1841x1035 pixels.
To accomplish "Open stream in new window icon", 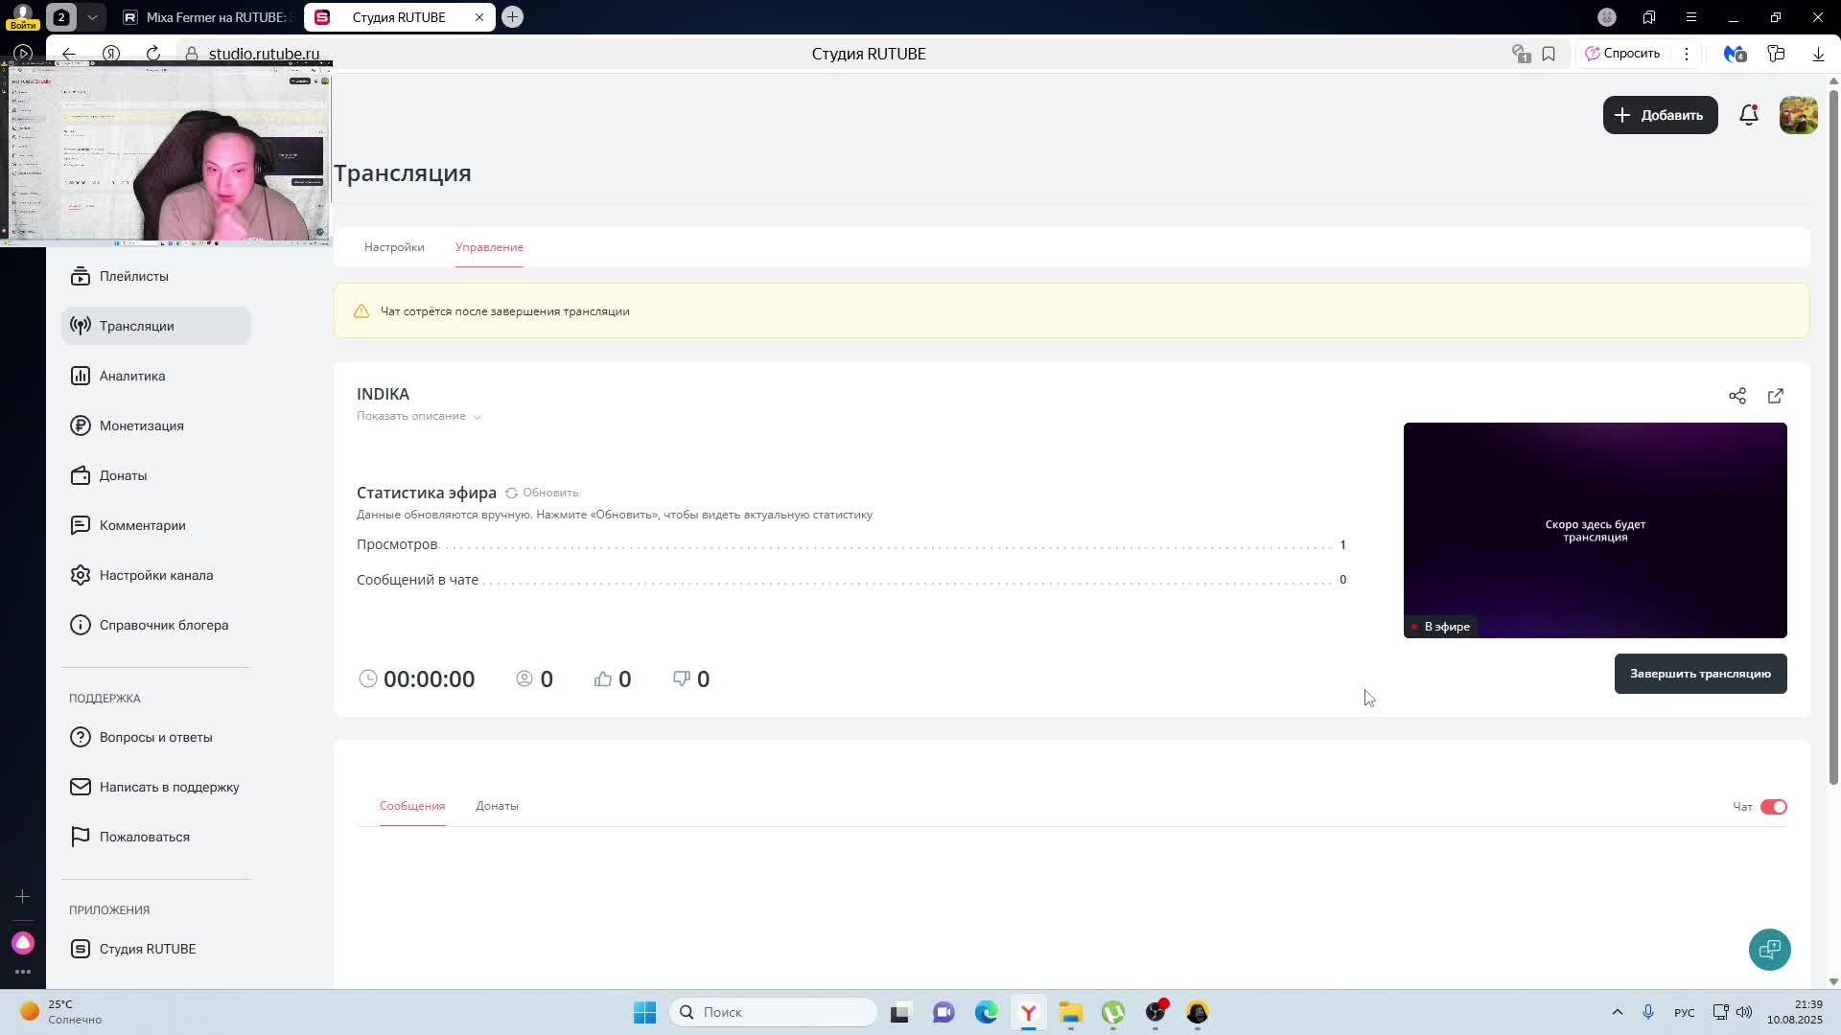I will tap(1775, 396).
